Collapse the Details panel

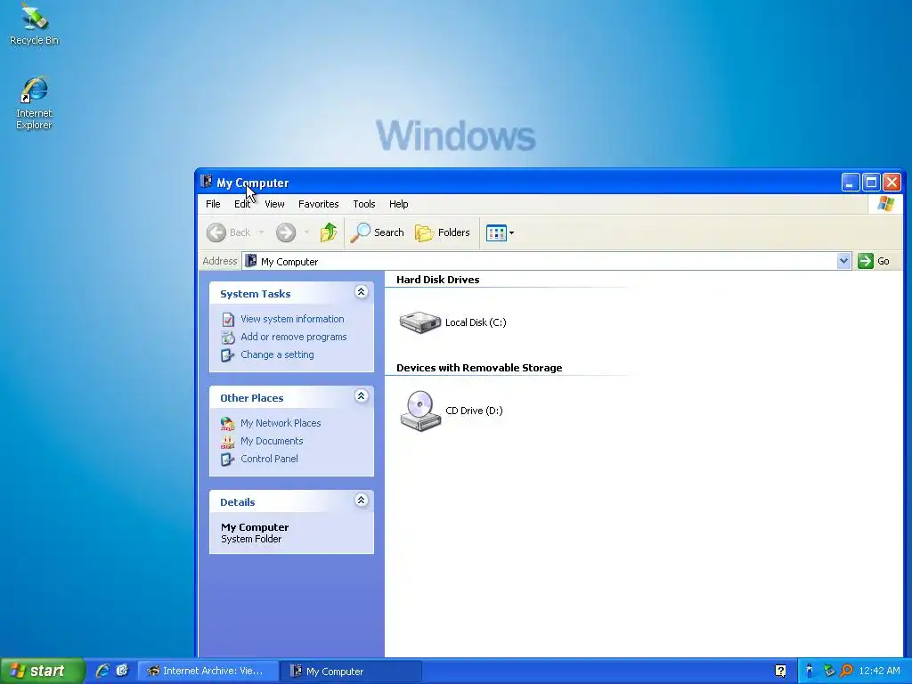click(x=361, y=501)
